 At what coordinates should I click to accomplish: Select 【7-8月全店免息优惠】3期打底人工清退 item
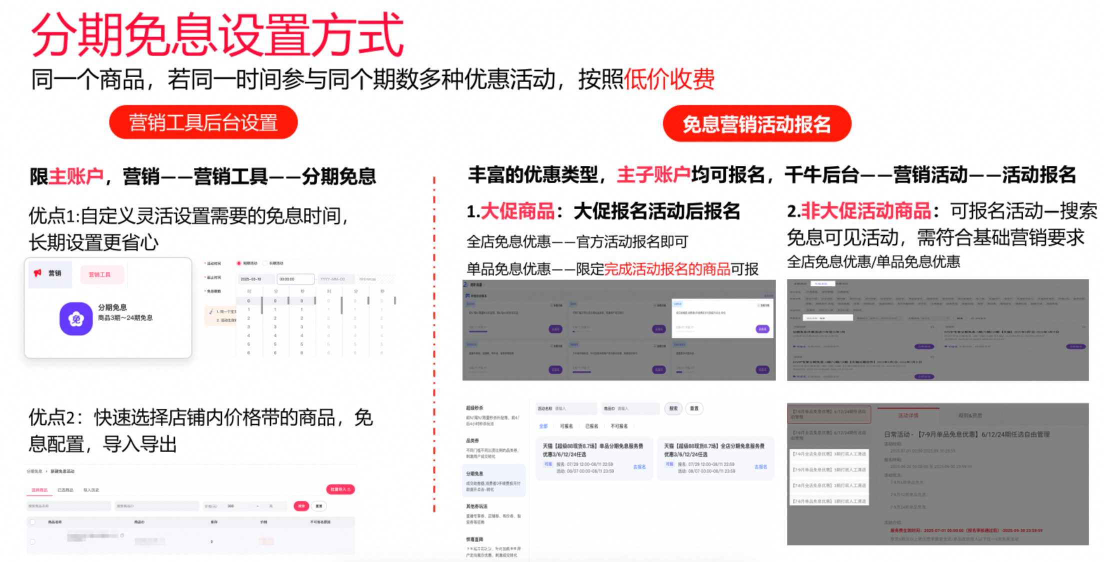click(x=829, y=485)
